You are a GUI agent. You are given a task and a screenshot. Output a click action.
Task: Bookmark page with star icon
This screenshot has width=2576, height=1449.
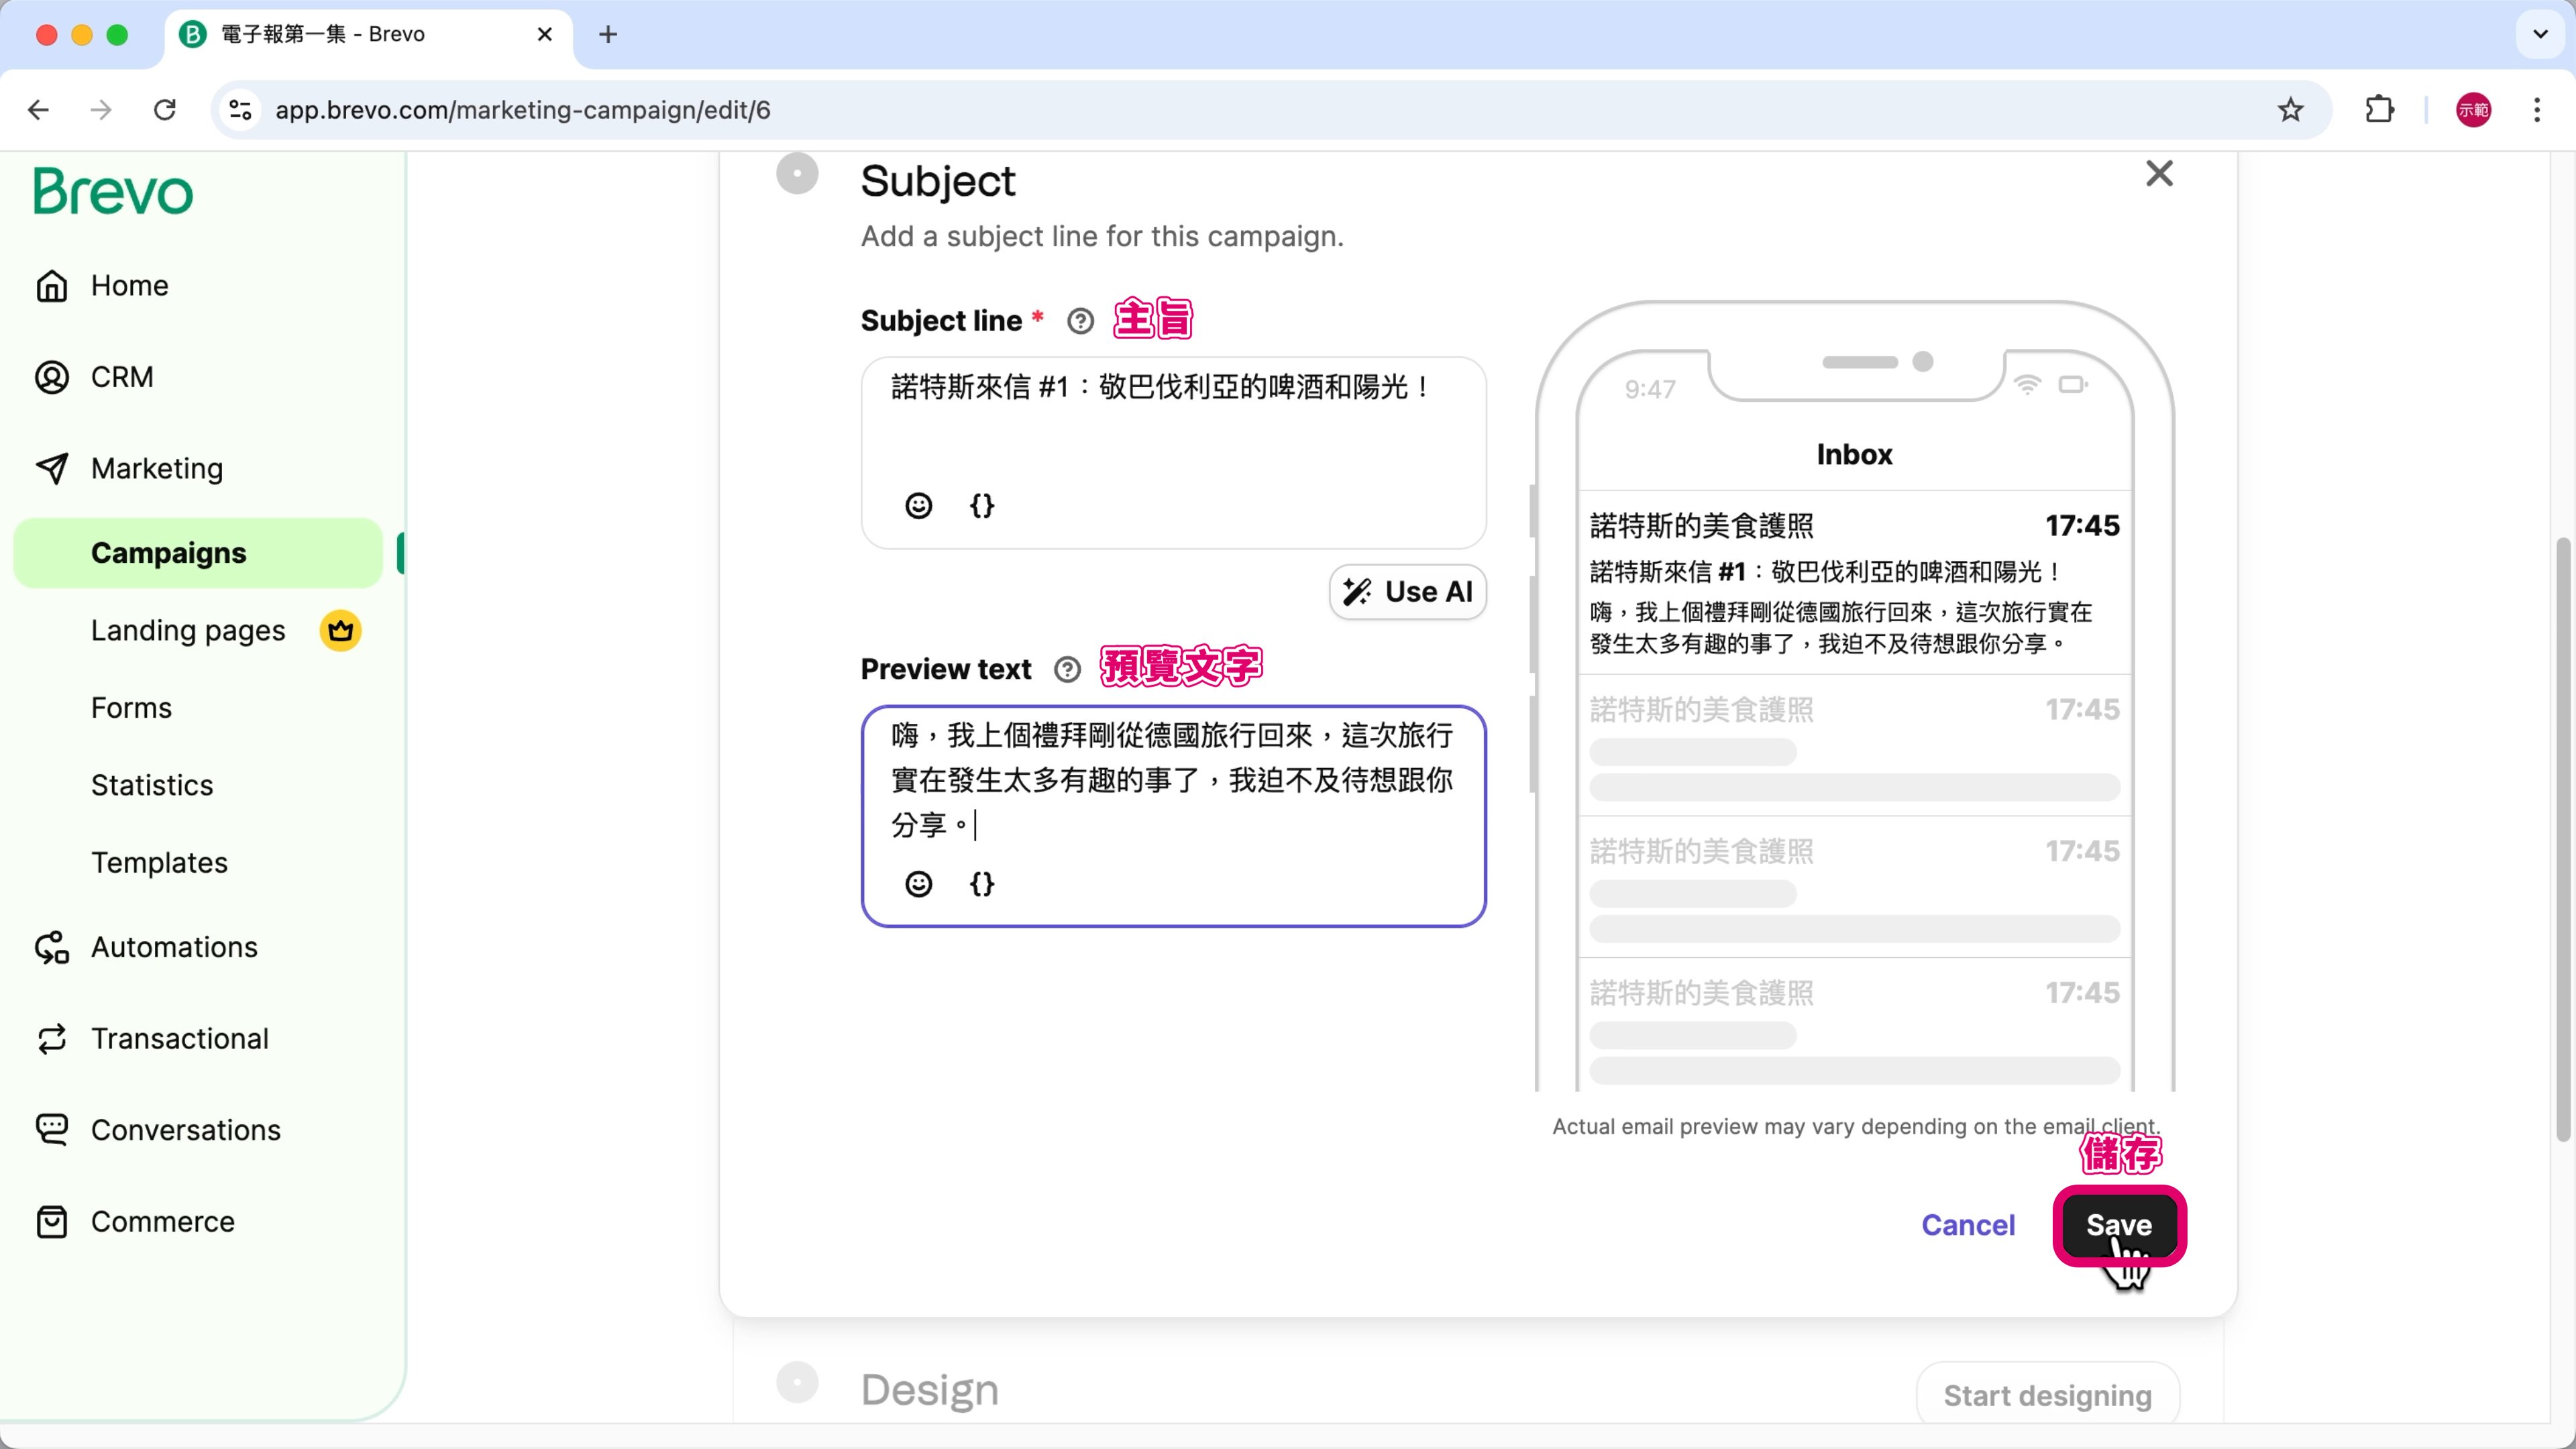click(2290, 110)
